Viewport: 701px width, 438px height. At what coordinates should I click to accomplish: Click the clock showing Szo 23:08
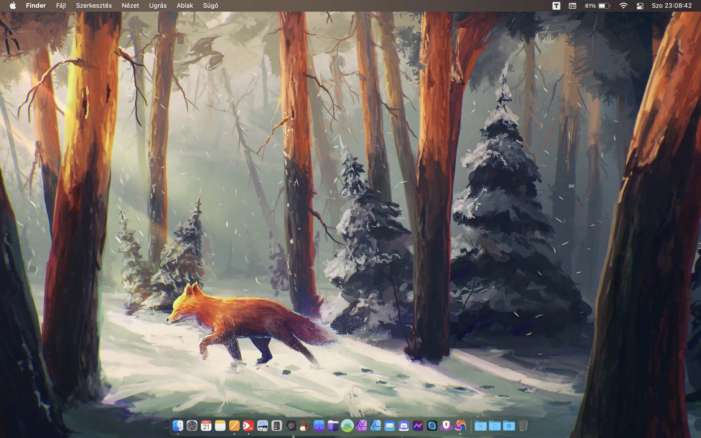(x=672, y=6)
